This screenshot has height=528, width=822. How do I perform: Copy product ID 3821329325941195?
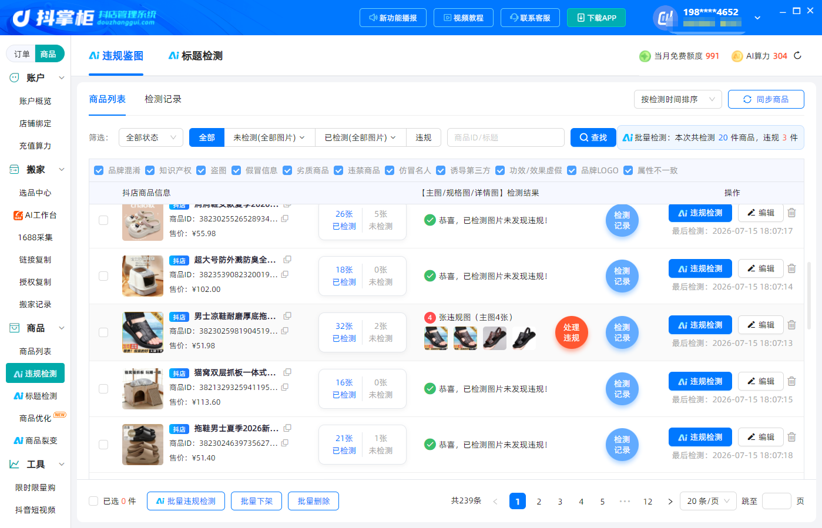click(x=285, y=387)
